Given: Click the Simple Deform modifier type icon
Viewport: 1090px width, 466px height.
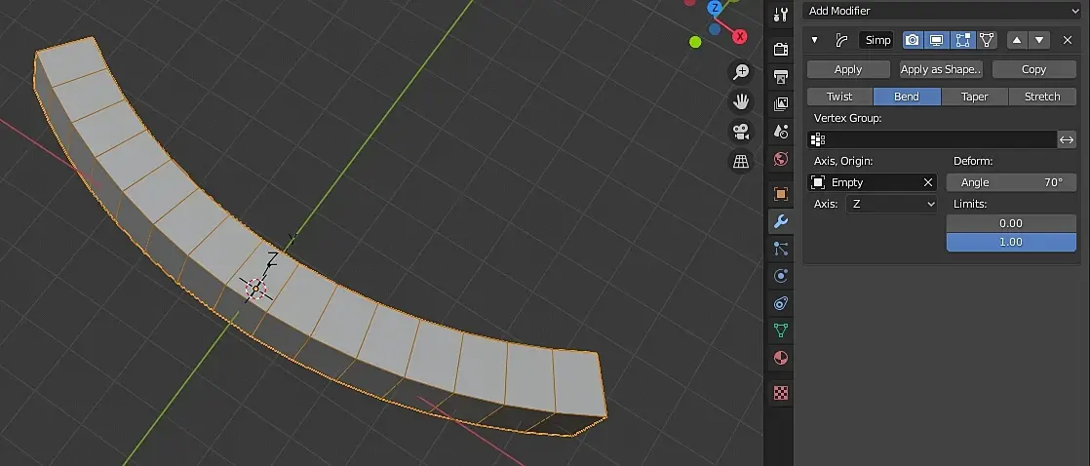Looking at the screenshot, I should 841,40.
